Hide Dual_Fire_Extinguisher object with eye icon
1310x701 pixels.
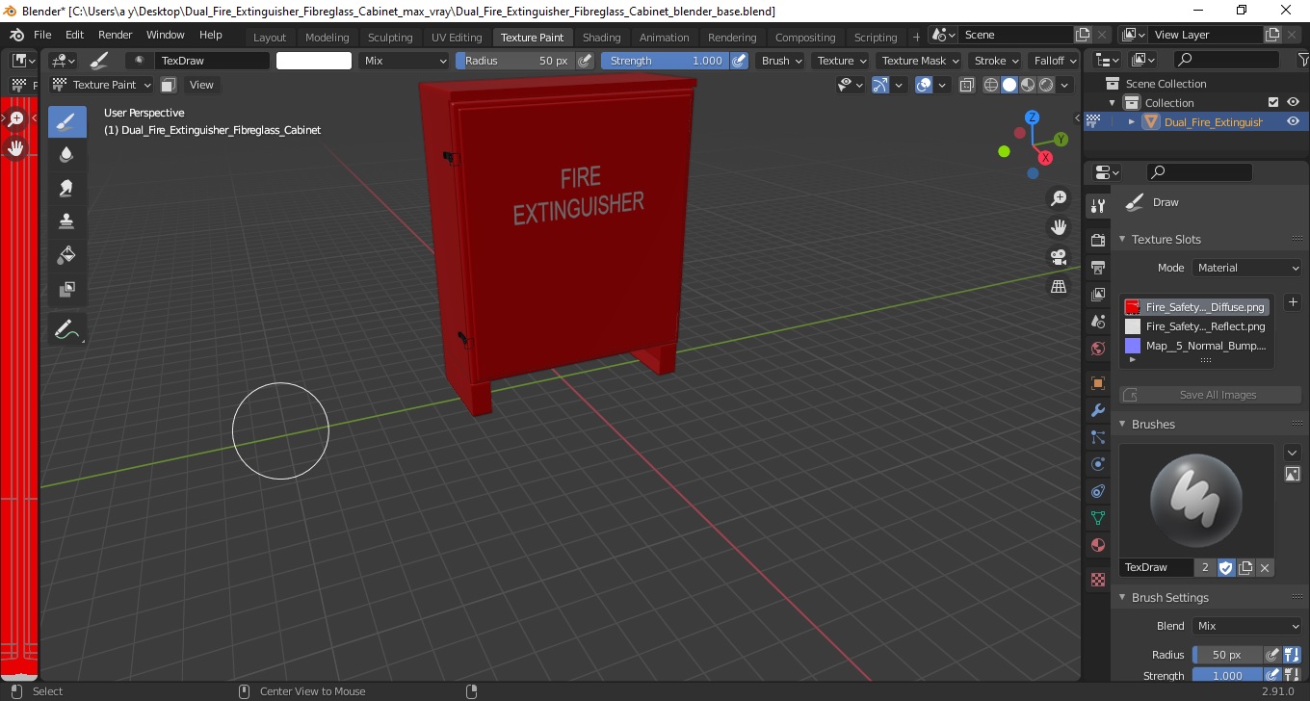tap(1293, 121)
